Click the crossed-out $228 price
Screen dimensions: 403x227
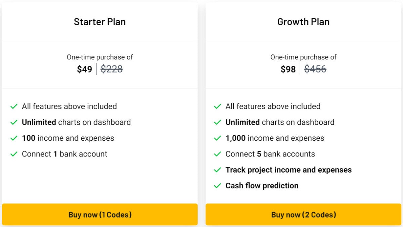click(x=112, y=69)
